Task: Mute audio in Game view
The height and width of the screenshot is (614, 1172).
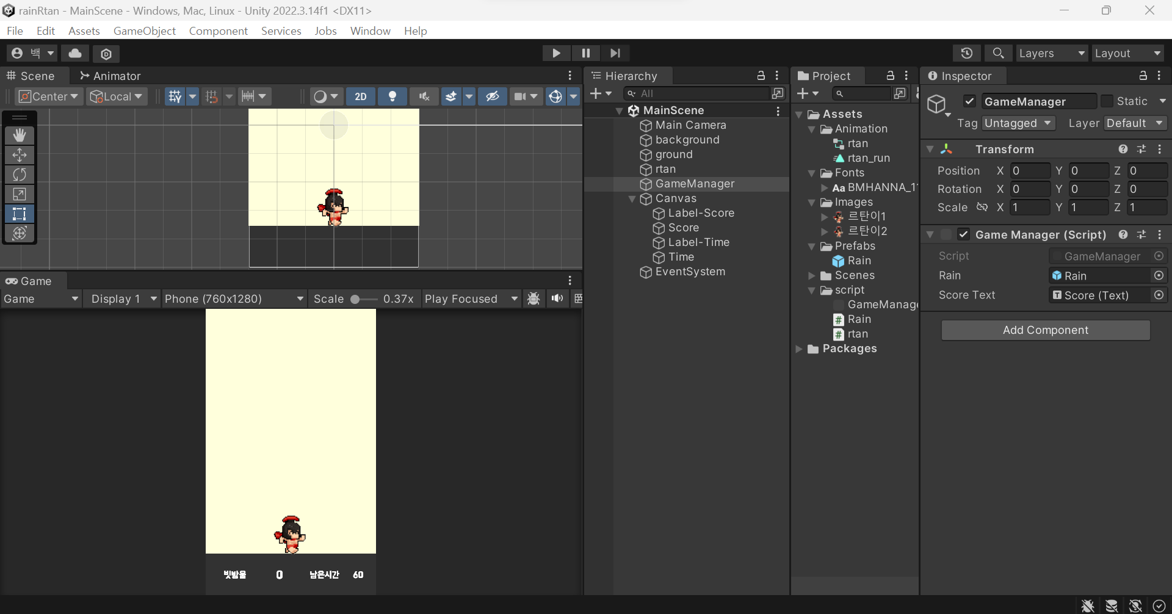Action: 557,298
